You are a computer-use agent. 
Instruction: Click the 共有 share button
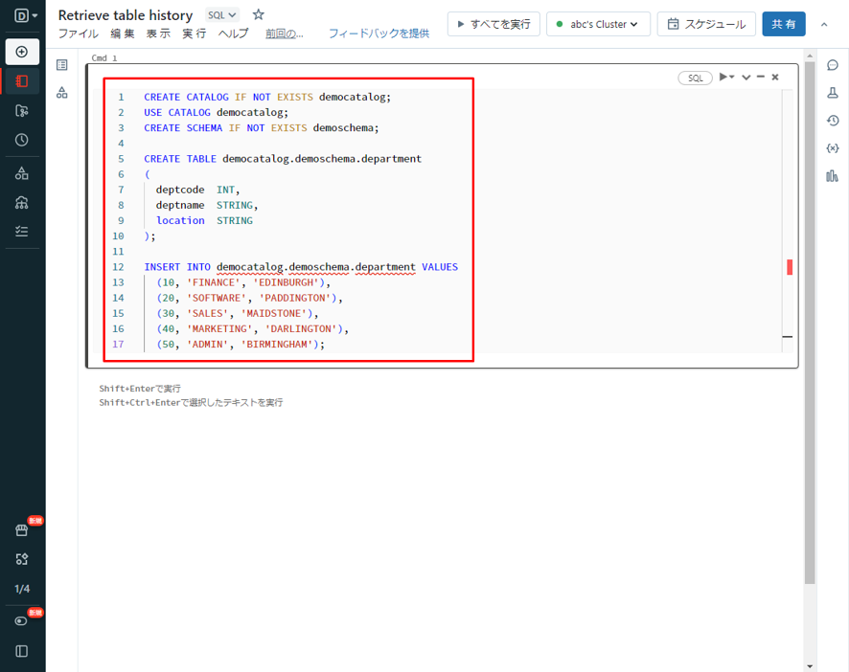(x=783, y=24)
